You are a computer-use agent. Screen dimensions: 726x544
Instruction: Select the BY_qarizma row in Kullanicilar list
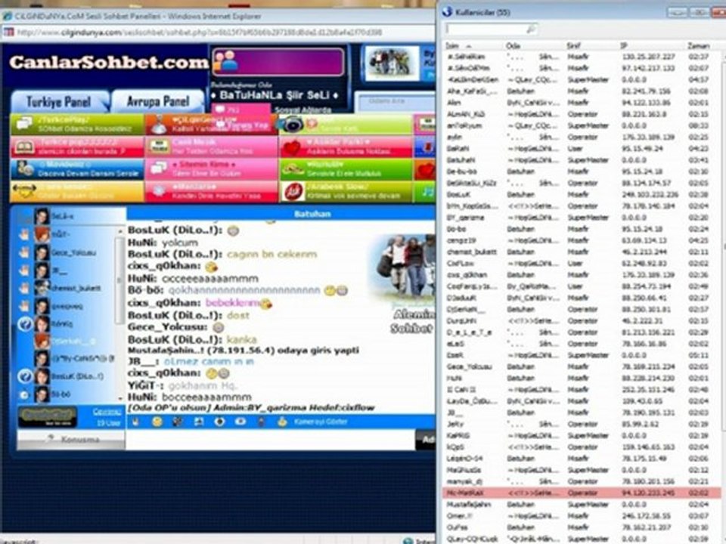coord(582,218)
